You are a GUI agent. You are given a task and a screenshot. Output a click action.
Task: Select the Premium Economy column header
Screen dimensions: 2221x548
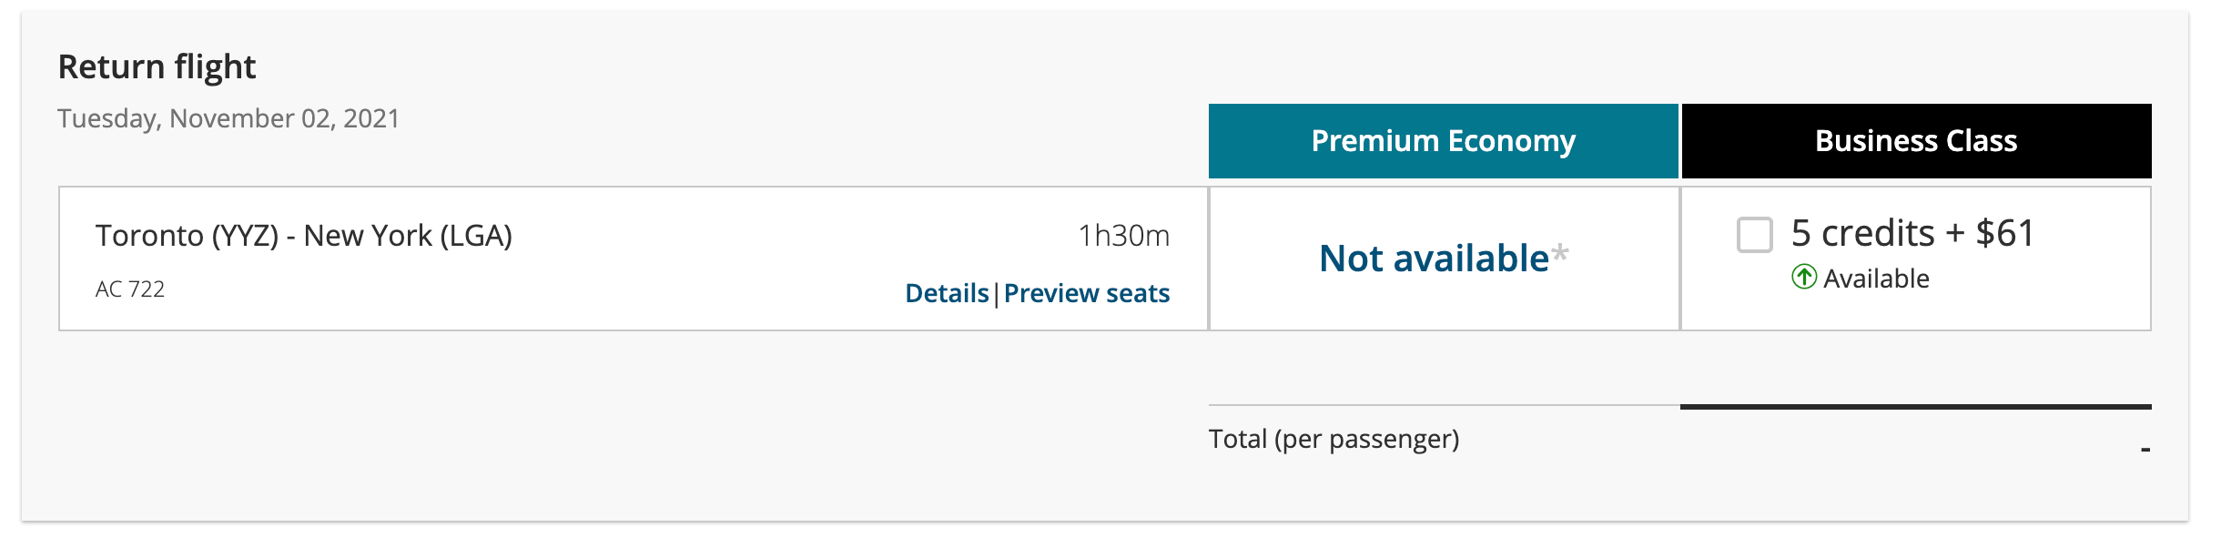[x=1443, y=141]
